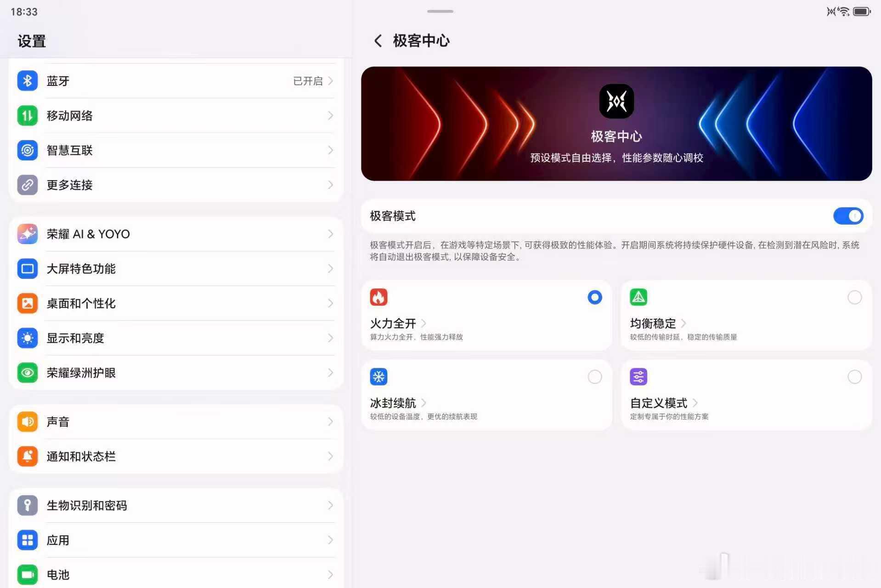Expand 火力全开 details via its chevron
The image size is (881, 588).
click(424, 323)
